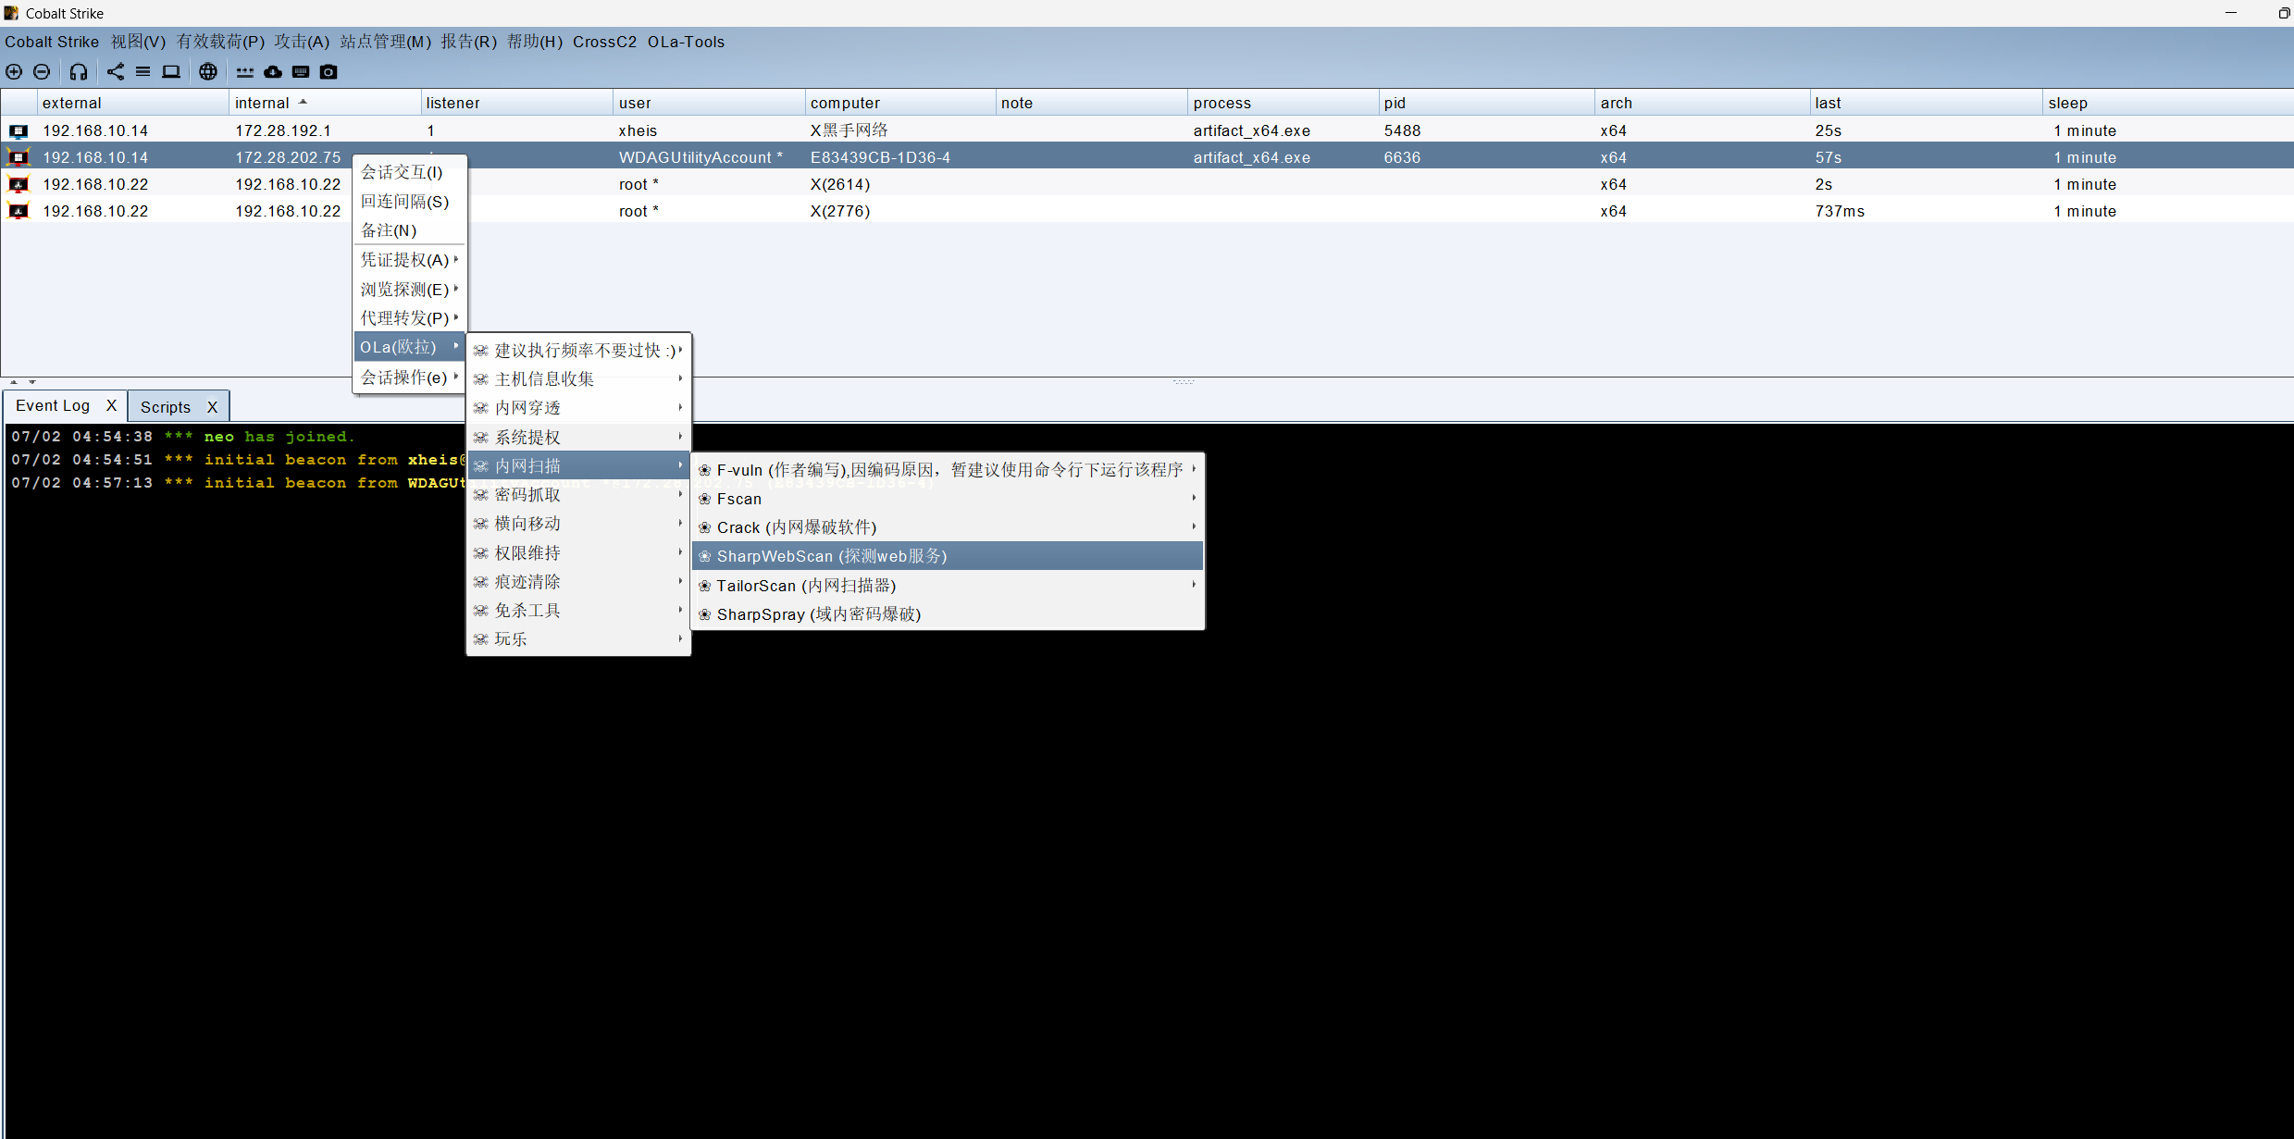This screenshot has height=1139, width=2294.
Task: Expand Crack (内网爆破软件) submenu
Action: pos(948,527)
